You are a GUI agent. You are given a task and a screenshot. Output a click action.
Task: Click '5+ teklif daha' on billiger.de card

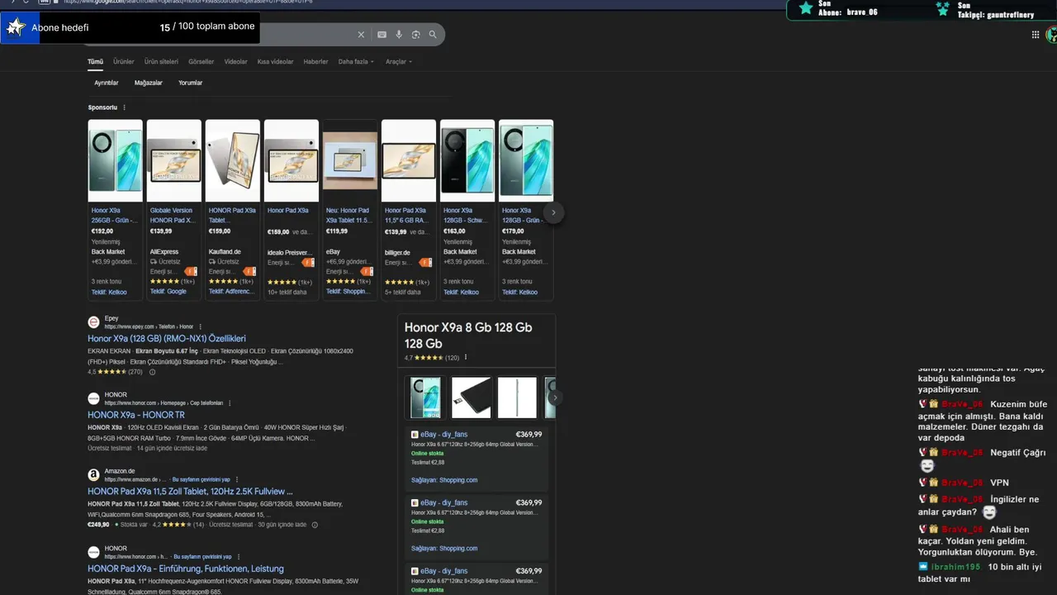(402, 292)
